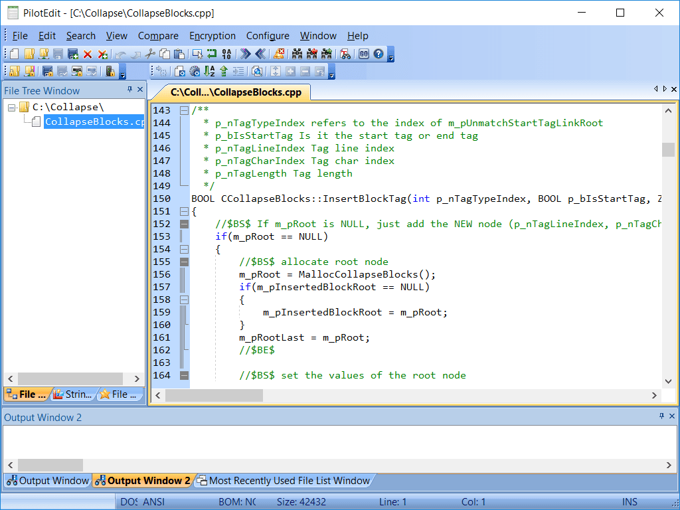
Task: Click the Paste clipboard icon
Action: point(179,54)
